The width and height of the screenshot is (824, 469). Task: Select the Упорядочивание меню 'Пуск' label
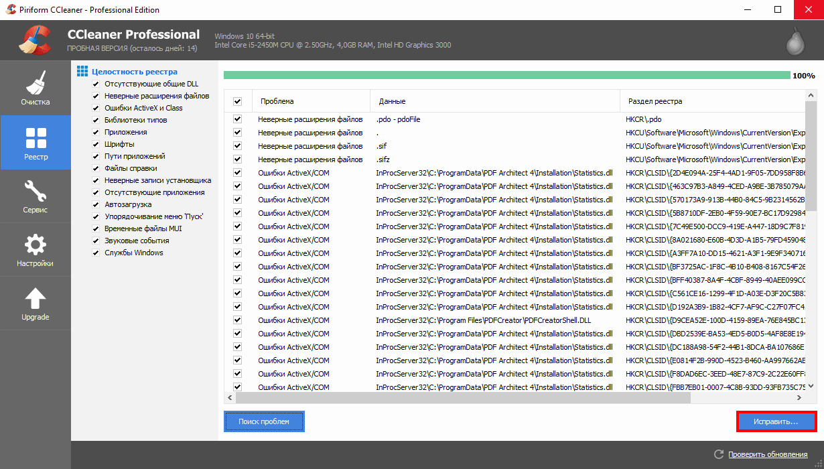(x=153, y=216)
